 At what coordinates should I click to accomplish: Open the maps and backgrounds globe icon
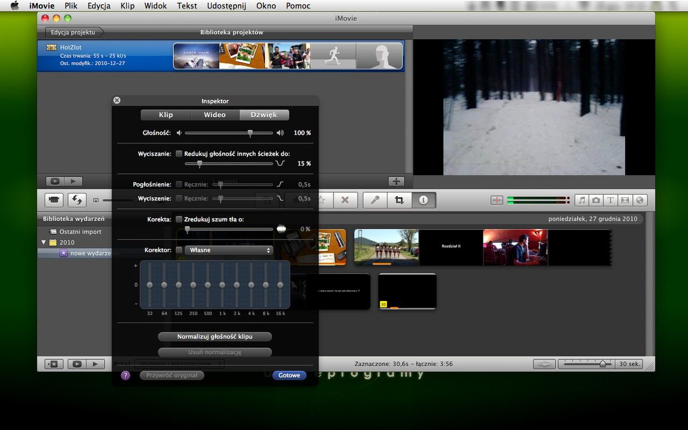coord(639,200)
